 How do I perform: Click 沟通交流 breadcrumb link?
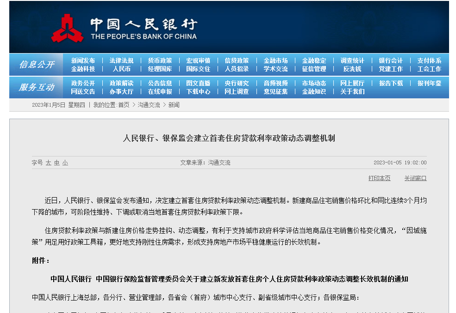point(149,105)
